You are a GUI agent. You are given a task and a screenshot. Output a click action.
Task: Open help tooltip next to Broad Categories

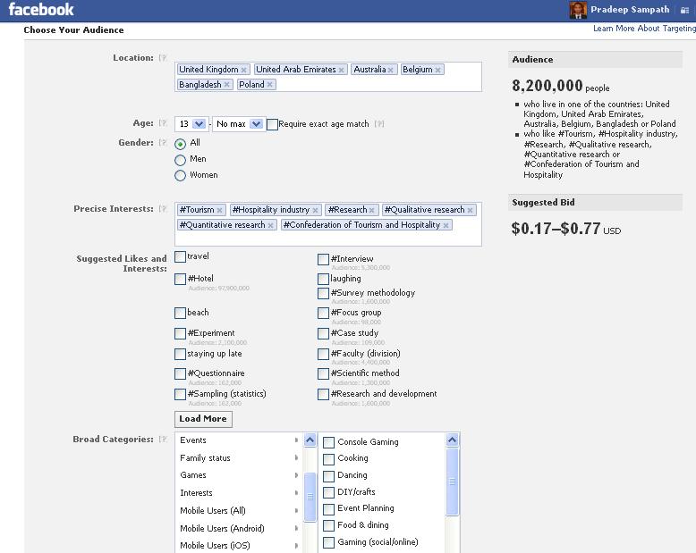[x=163, y=440]
